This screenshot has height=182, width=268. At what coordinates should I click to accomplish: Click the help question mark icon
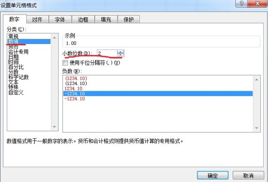coord(242,4)
